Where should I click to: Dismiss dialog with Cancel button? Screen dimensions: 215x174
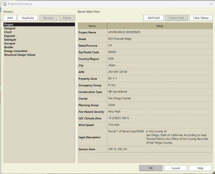coord(175,168)
